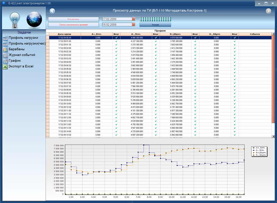Click the striped reading progress bar
The height and width of the screenshot is (203, 277).
click(155, 19)
